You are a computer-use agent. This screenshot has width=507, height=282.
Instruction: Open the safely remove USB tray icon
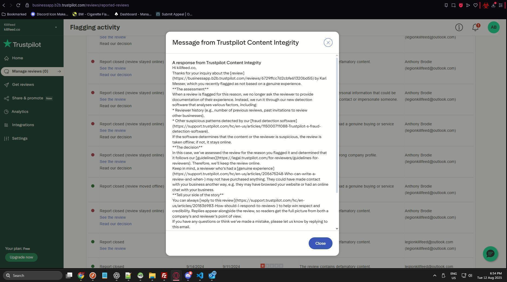443,276
